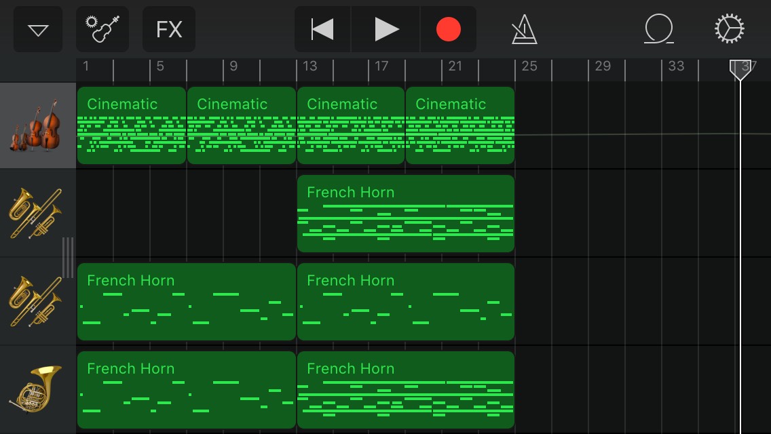The height and width of the screenshot is (434, 771).
Task: Tap the track header handle with three vertical lines
Action: (x=68, y=257)
